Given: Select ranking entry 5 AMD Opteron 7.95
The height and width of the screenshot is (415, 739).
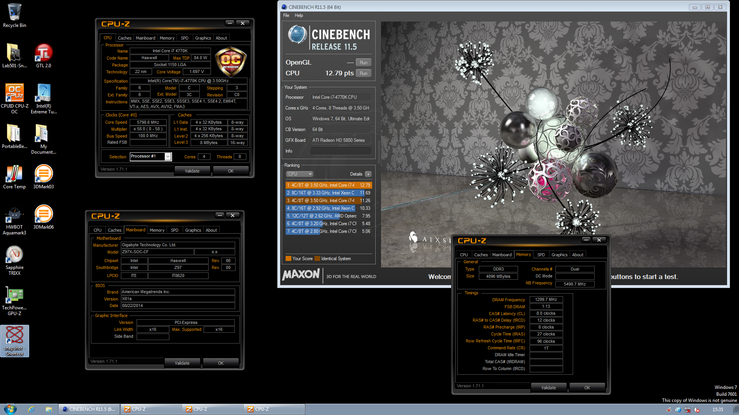Looking at the screenshot, I should tap(329, 216).
